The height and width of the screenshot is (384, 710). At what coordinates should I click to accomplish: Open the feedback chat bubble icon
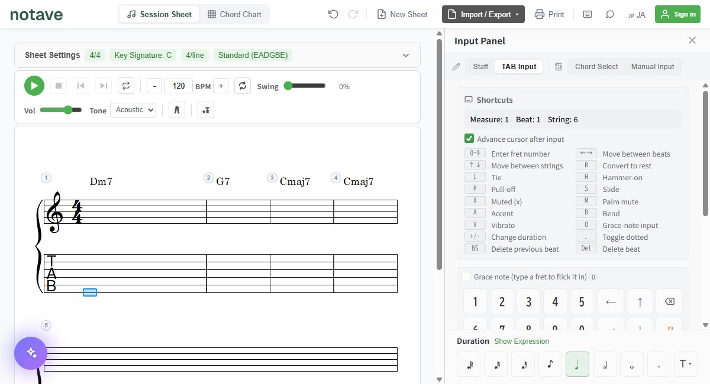[x=610, y=14]
